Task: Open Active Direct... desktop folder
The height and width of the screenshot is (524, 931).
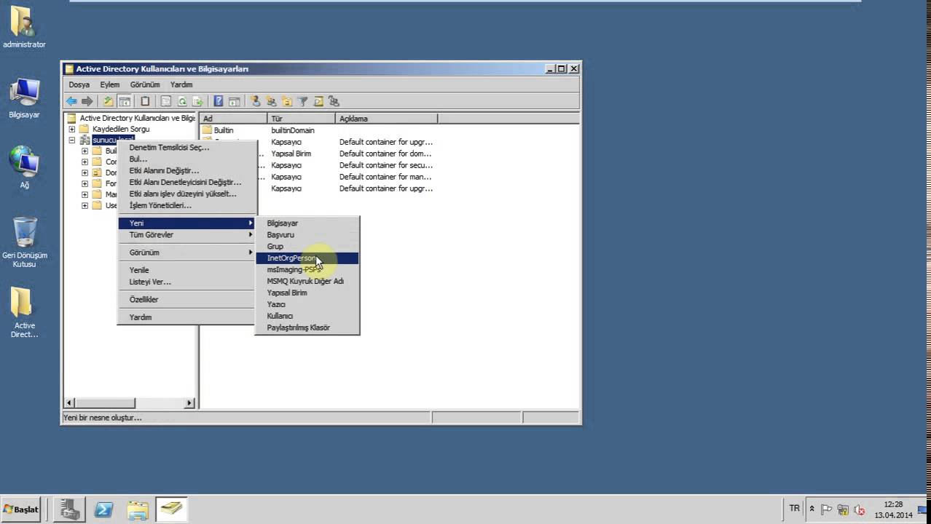Action: coord(24,313)
